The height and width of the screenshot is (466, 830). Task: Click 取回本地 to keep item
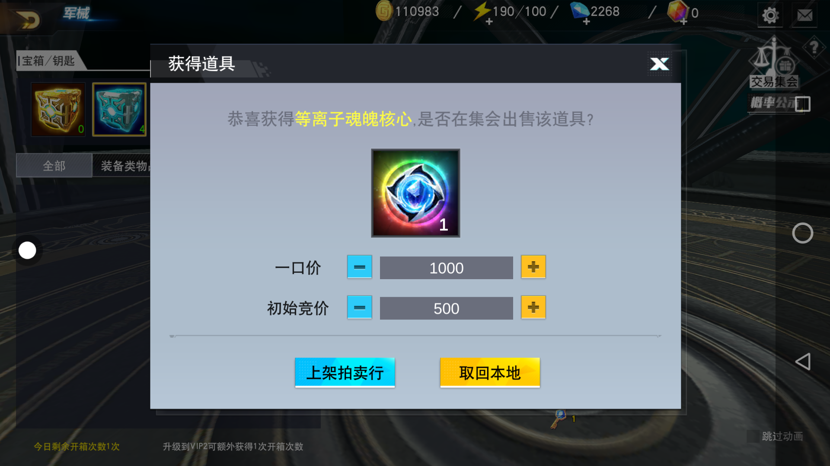pyautogui.click(x=490, y=373)
